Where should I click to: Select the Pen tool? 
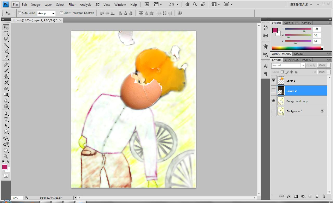click(6, 113)
